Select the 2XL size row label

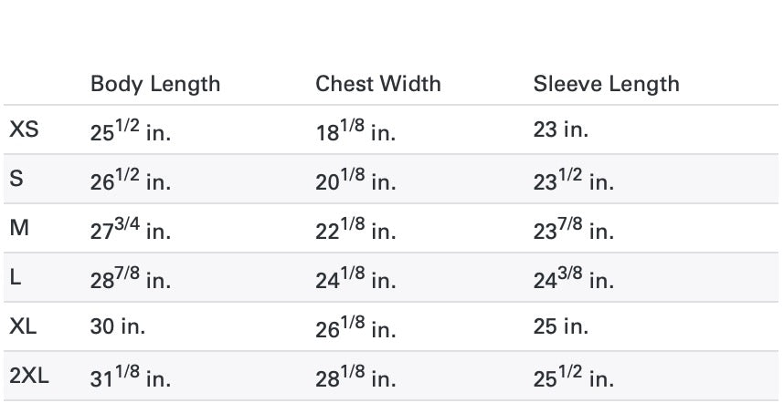(28, 376)
